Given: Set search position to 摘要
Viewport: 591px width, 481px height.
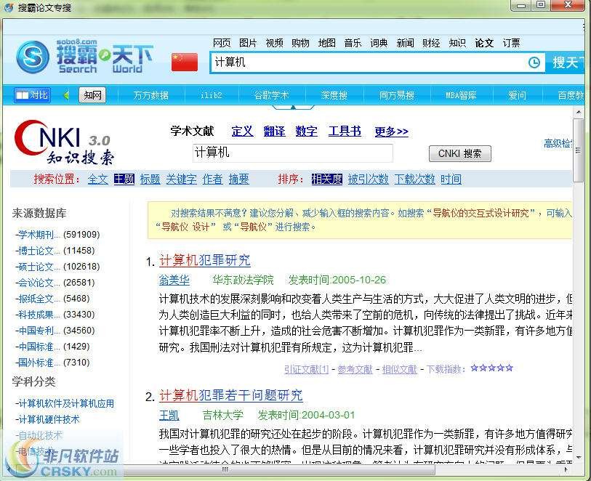Looking at the screenshot, I should click(x=238, y=179).
